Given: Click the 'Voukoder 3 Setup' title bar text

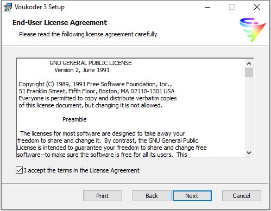Looking at the screenshot, I should tap(40, 7).
